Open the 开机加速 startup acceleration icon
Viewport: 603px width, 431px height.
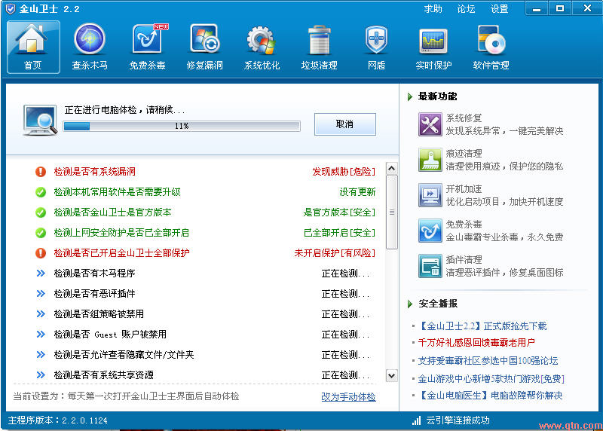pos(430,194)
